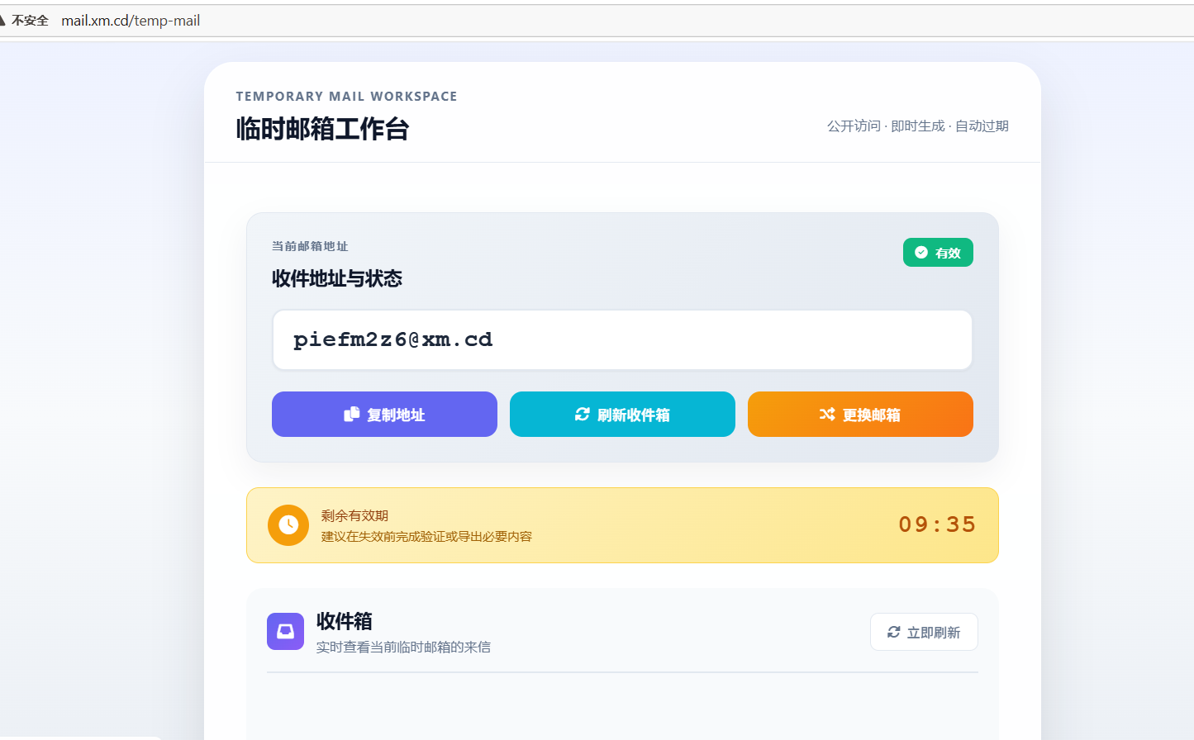Click the shuffle icon in 更换邮箱 button
The image size is (1194, 740).
click(827, 414)
